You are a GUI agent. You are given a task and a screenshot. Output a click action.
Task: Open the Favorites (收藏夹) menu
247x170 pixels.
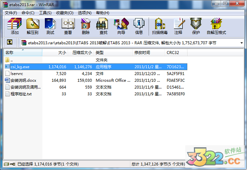tap(65, 13)
